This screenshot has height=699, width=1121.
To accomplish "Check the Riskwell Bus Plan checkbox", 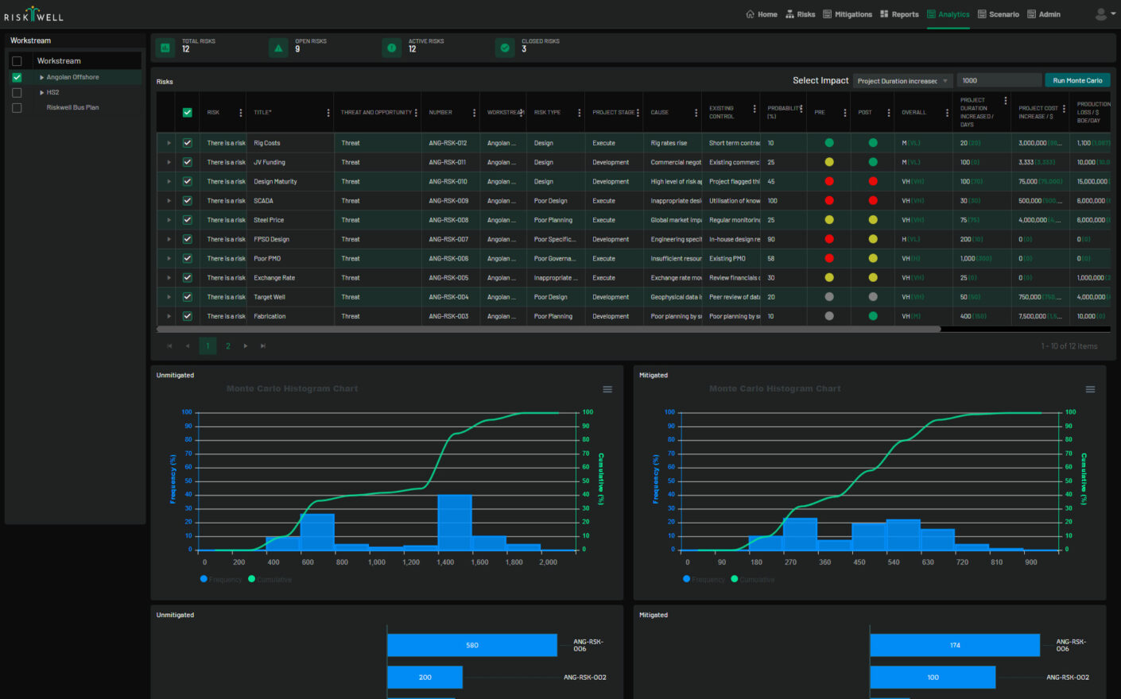I will click(x=17, y=108).
